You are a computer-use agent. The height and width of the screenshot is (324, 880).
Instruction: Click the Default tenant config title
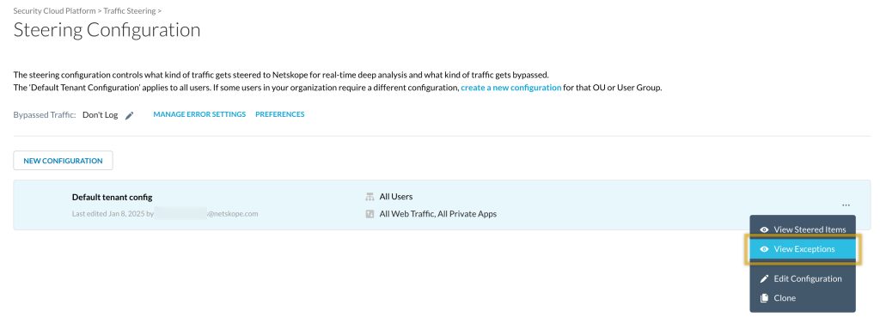113,197
